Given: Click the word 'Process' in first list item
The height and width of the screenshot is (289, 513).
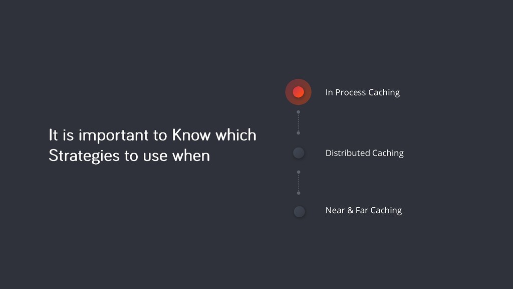Looking at the screenshot, I should [350, 93].
